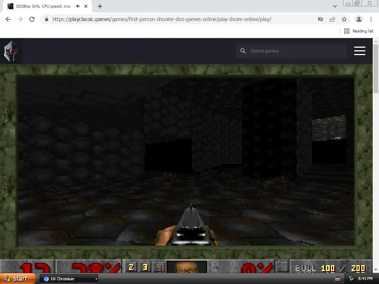The width and height of the screenshot is (379, 284).
Task: Close the DOSBox SVN tab
Action: pos(86,6)
